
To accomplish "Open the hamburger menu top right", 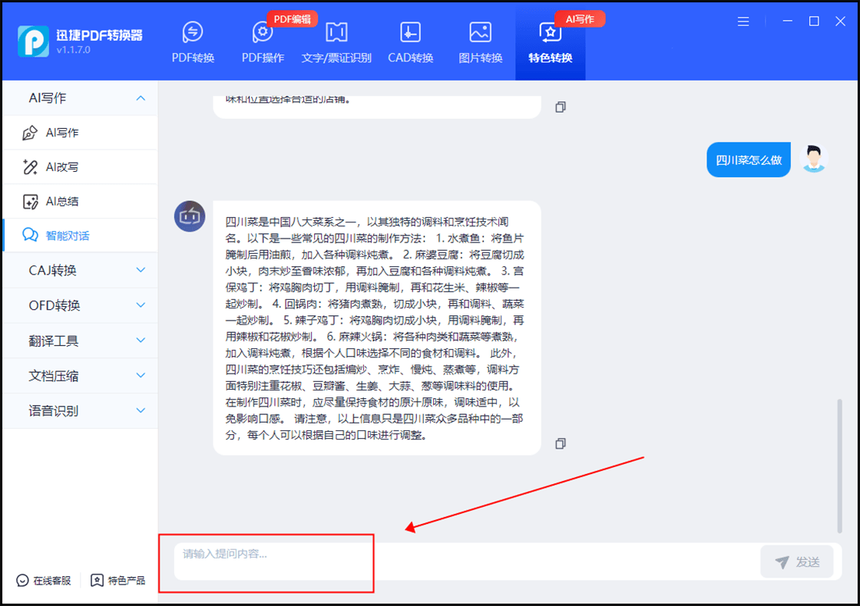I will click(743, 21).
